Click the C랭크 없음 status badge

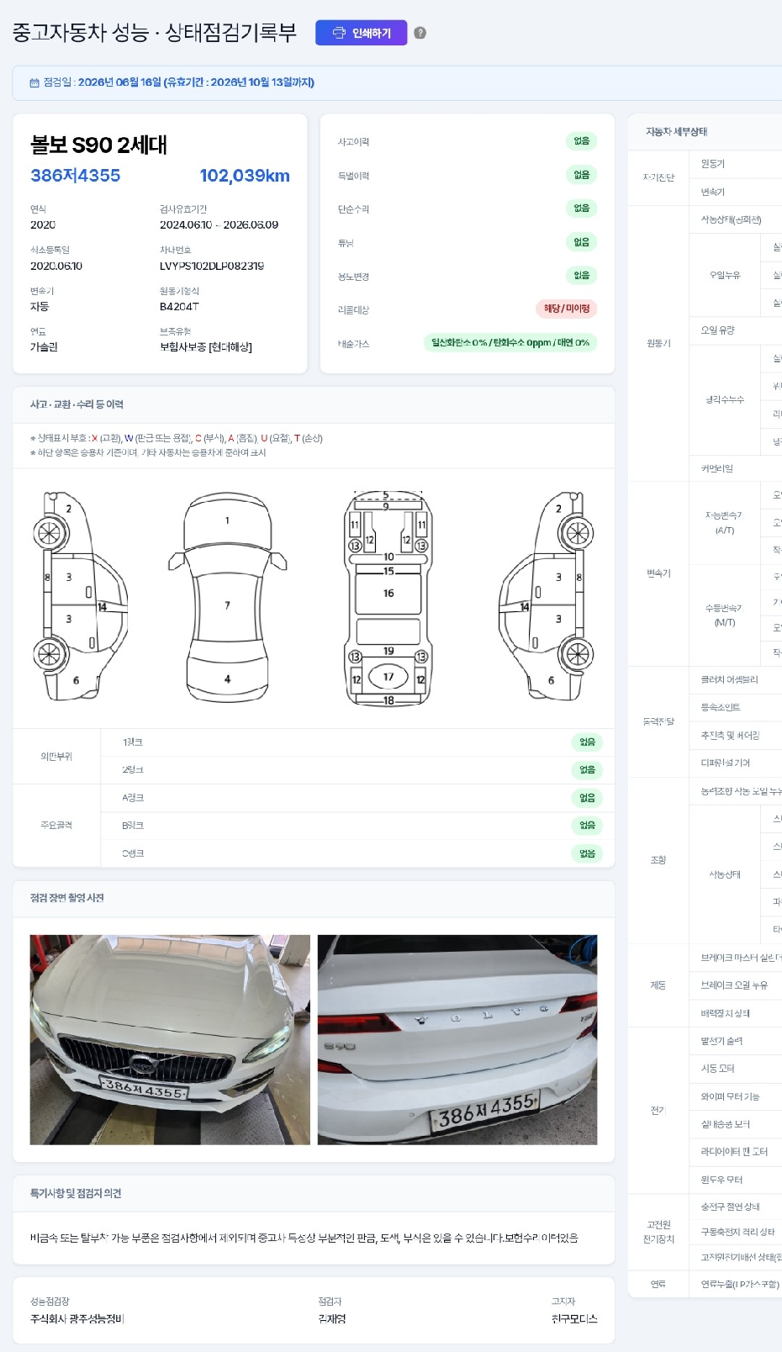tap(588, 853)
